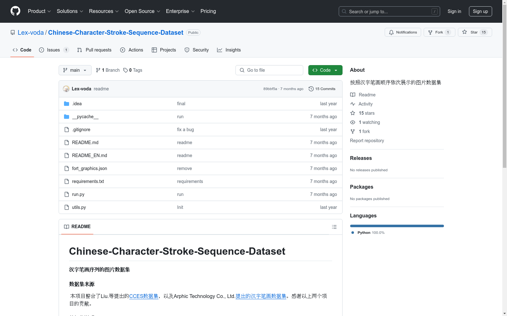This screenshot has height=316, width=507.
Task: Click the commit history clock icon
Action: (311, 89)
